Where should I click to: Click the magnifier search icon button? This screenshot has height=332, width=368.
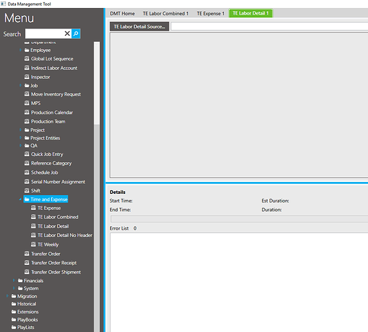[x=76, y=34]
